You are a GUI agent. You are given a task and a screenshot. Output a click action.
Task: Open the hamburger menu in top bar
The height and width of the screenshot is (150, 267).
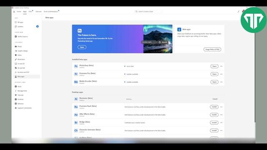pos(14,12)
